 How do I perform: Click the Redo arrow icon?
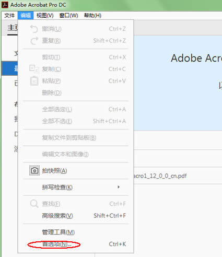click(x=34, y=41)
